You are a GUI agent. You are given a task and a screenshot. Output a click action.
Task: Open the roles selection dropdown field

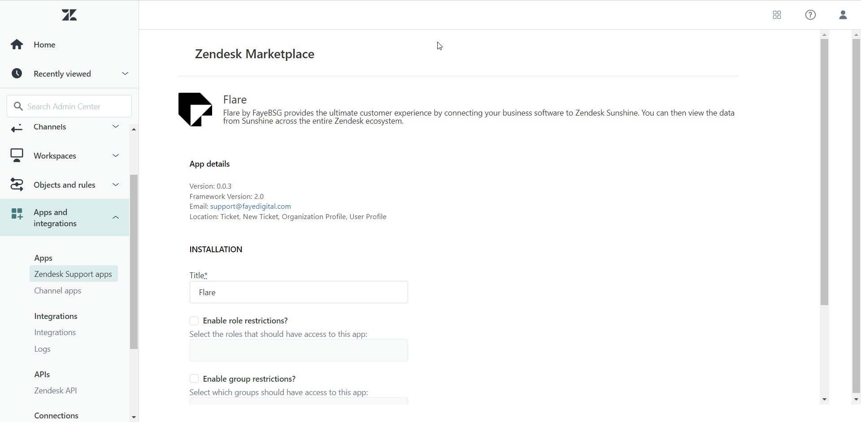299,350
